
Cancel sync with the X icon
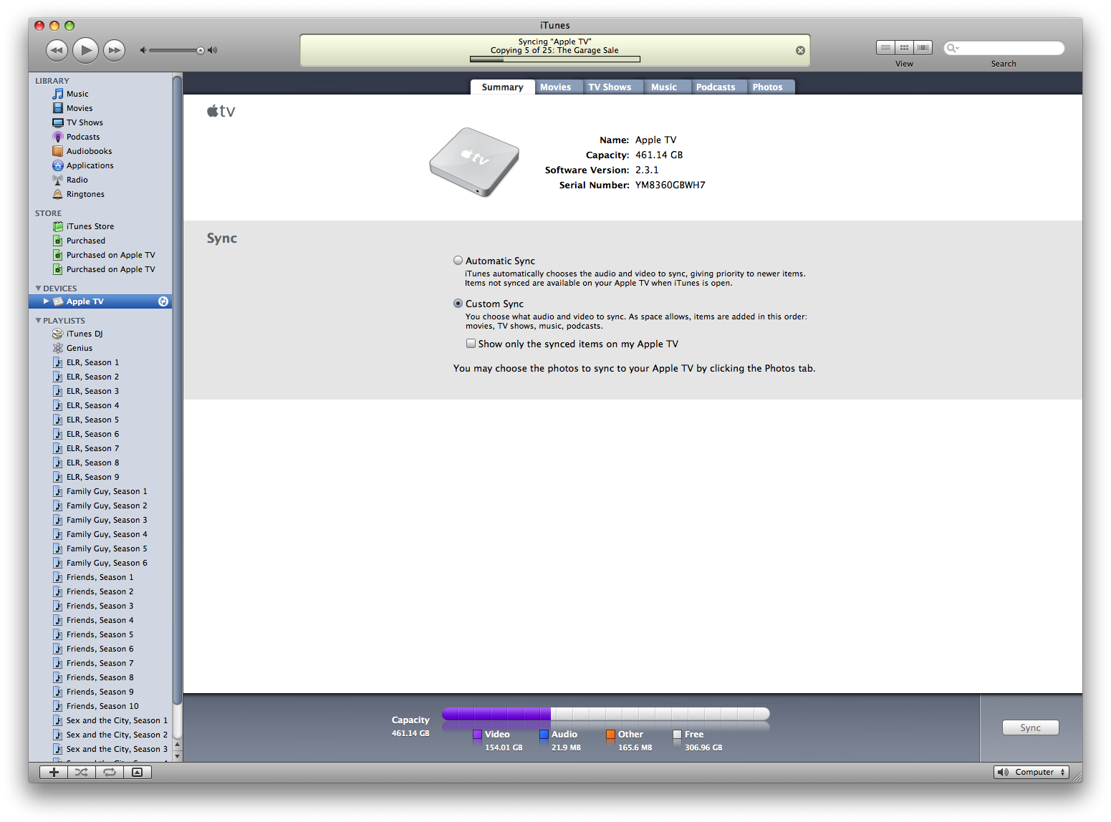(x=800, y=50)
